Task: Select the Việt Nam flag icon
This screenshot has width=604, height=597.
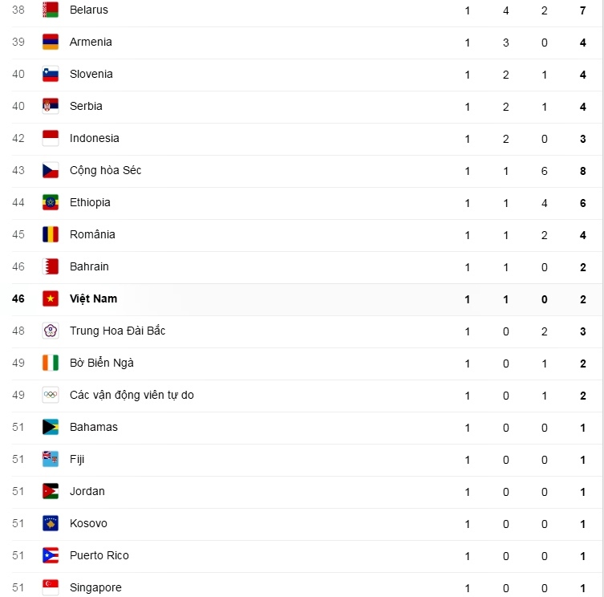Action: [x=51, y=298]
